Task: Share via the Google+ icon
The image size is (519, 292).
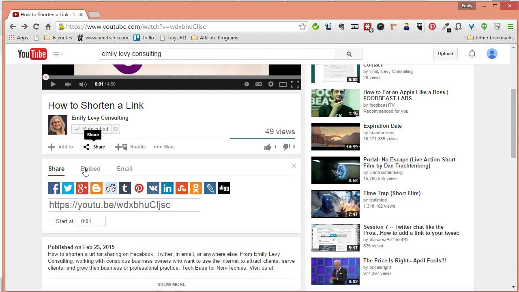Action: tap(82, 188)
